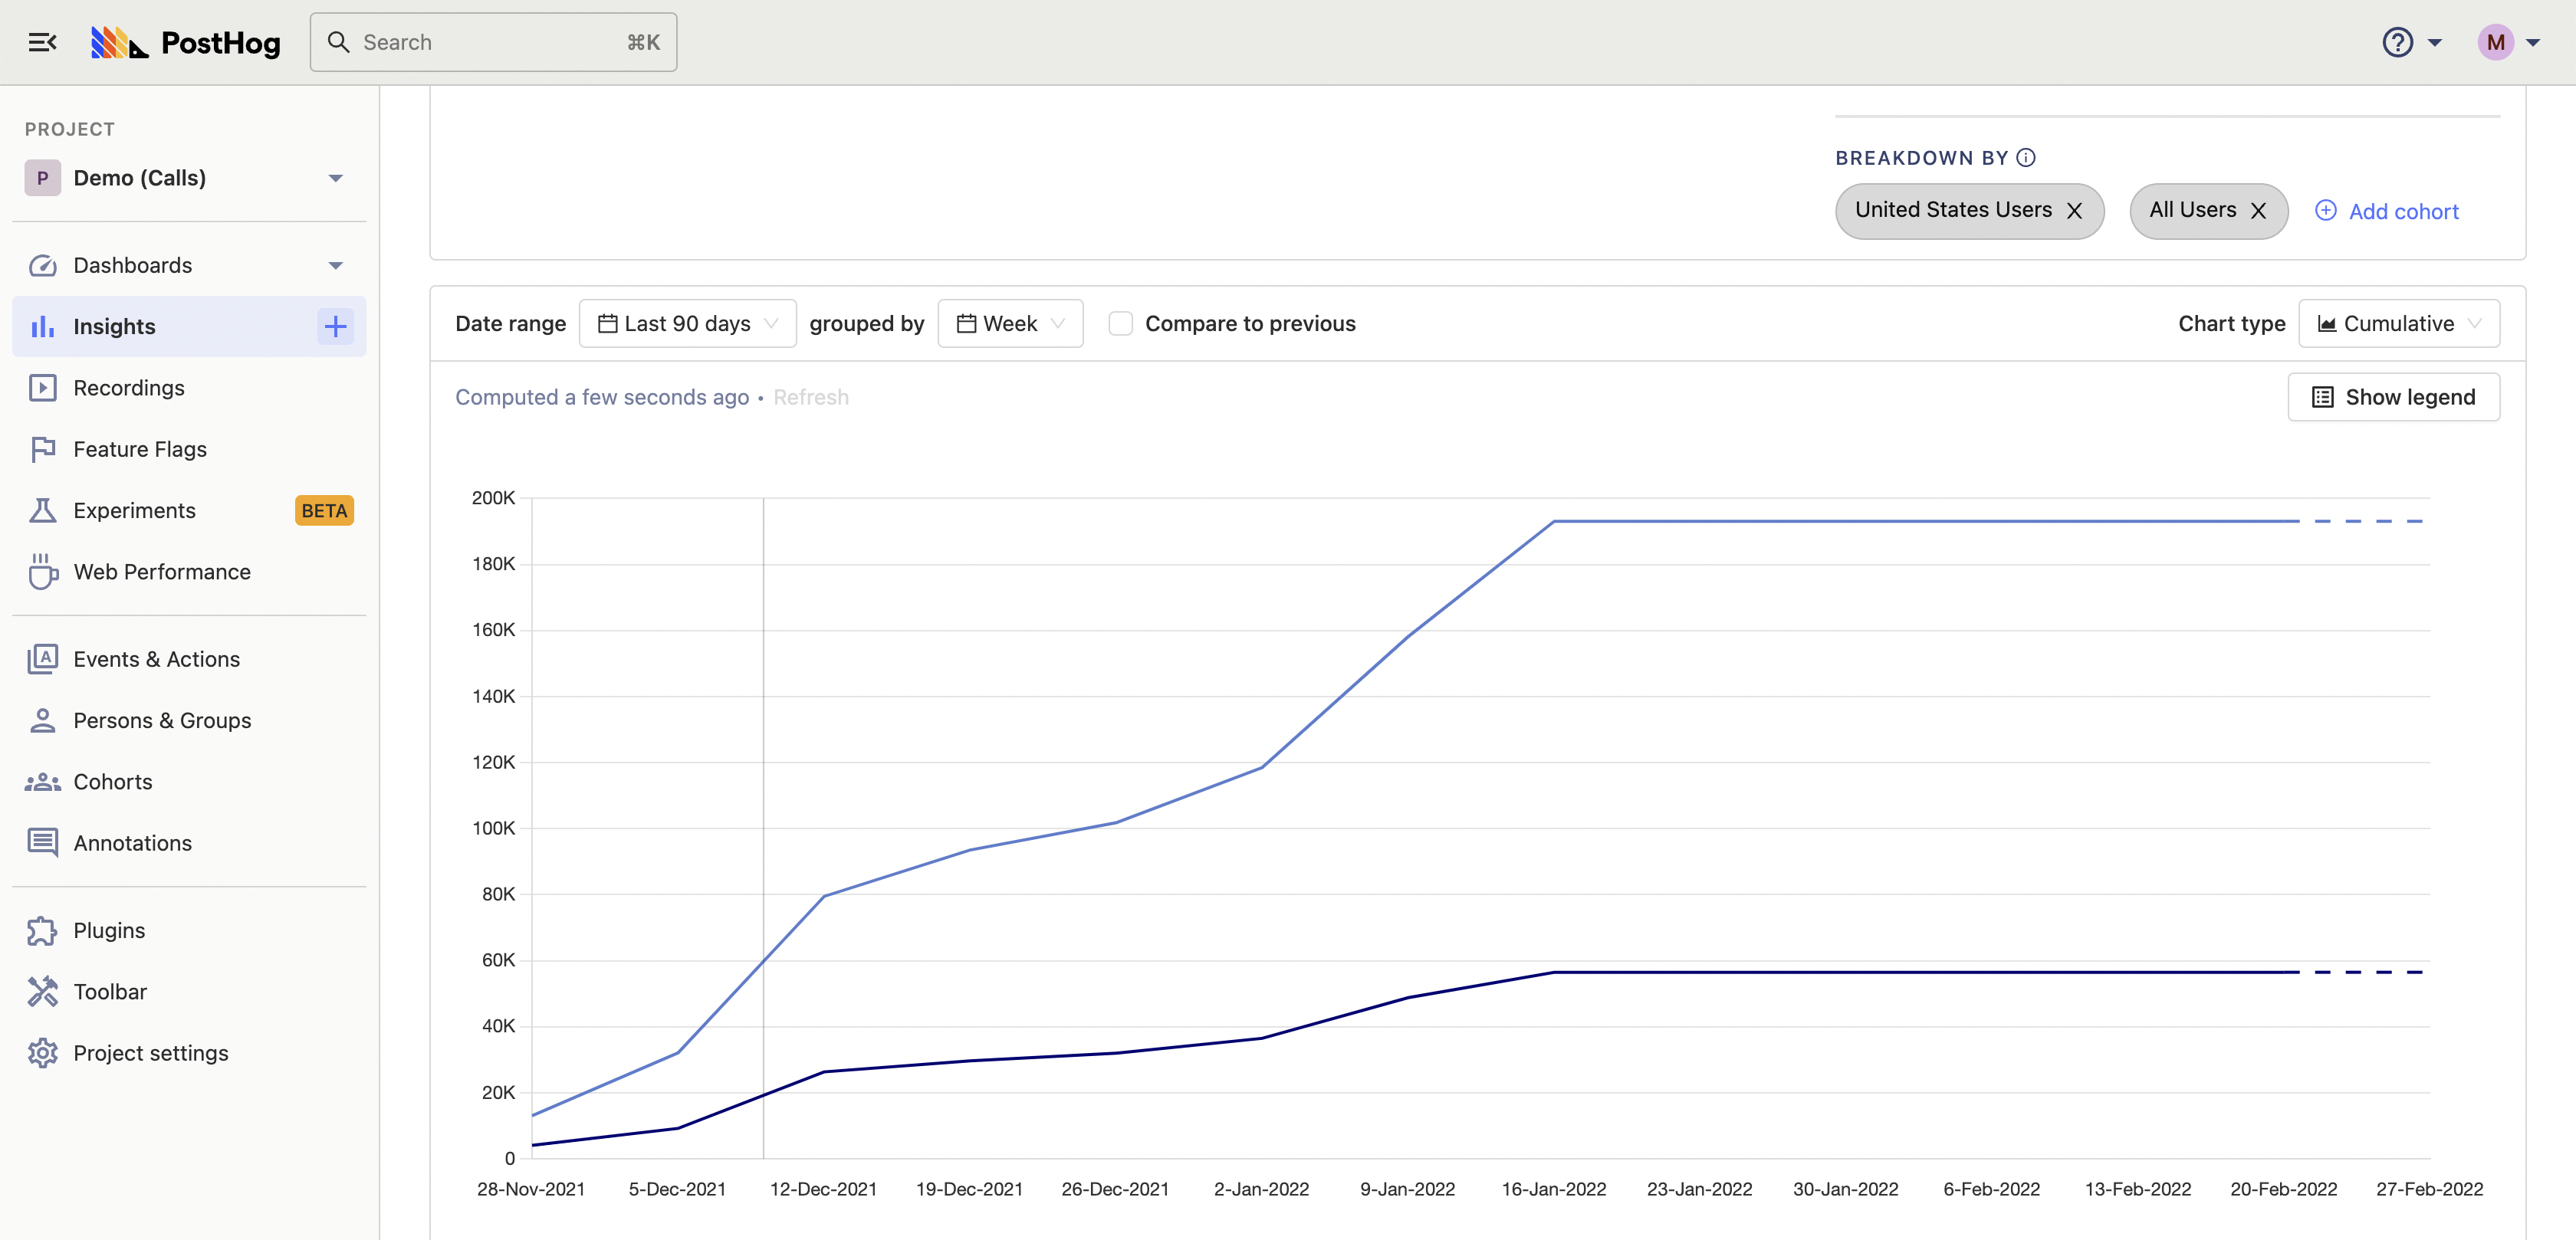Click the new insight plus icon

point(335,326)
